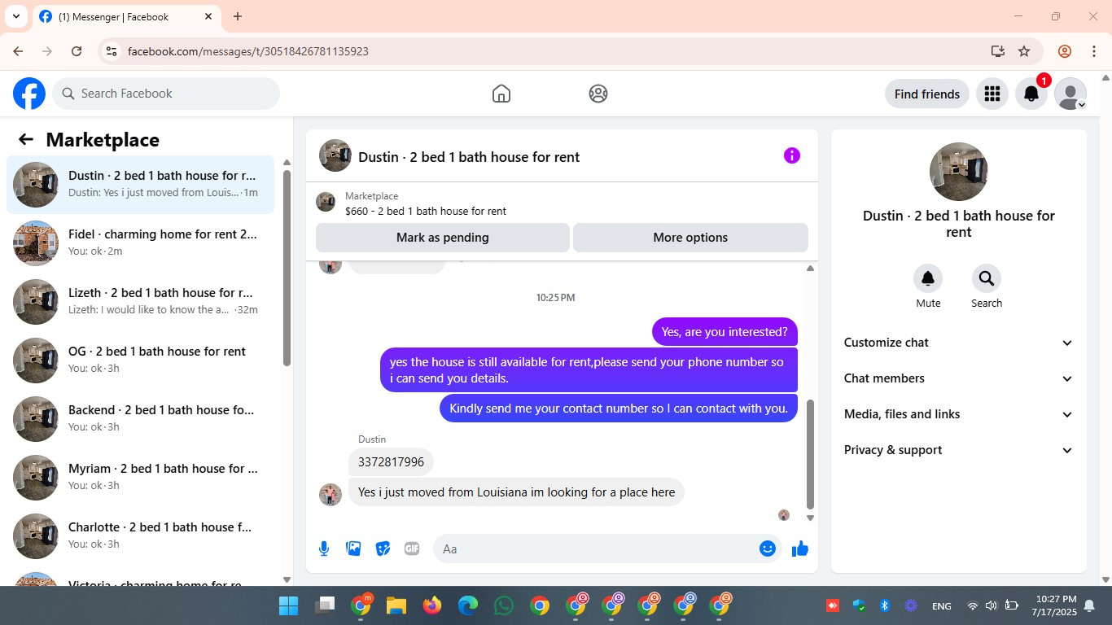
Task: Click the chat messages scrollbar thumb
Action: 810,453
